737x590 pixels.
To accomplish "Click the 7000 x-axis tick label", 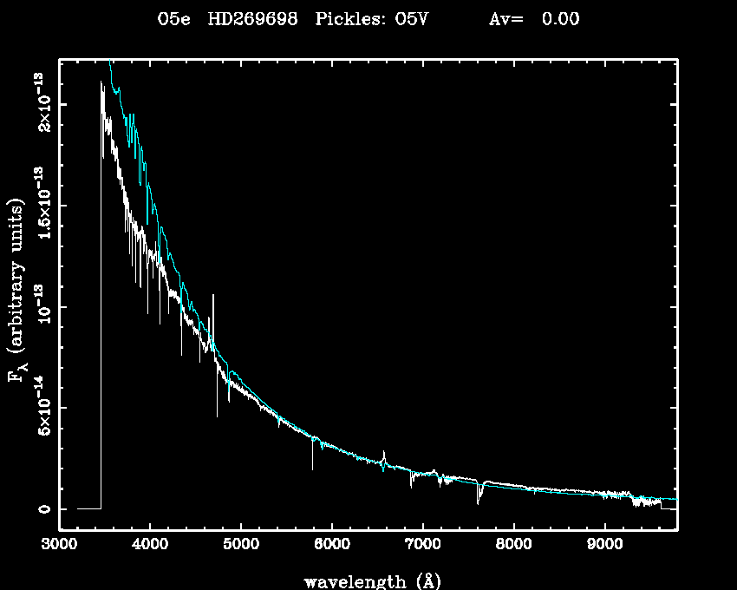I will coord(423,544).
